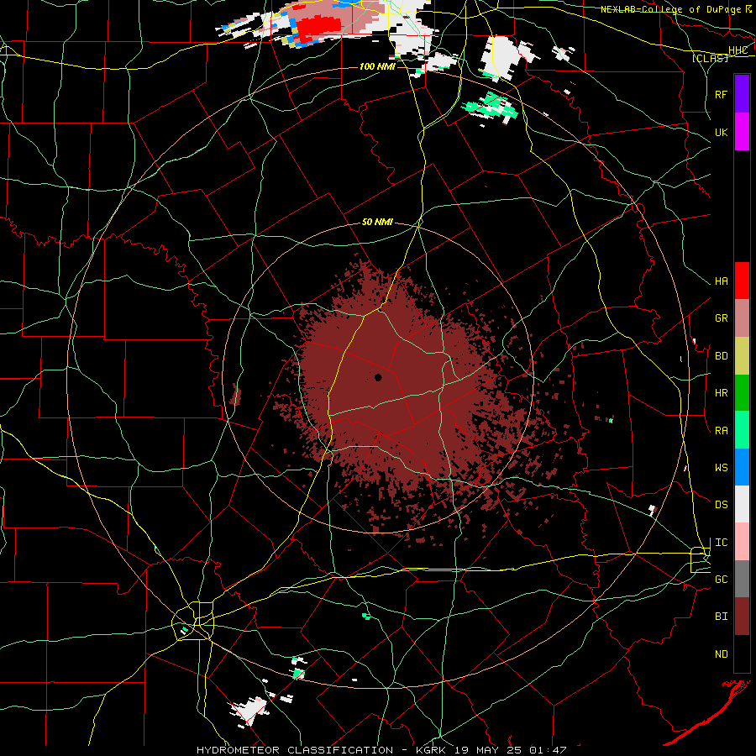Image resolution: width=756 pixels, height=756 pixels.
Task: Select the BD yellow legend block
Action: [742, 356]
